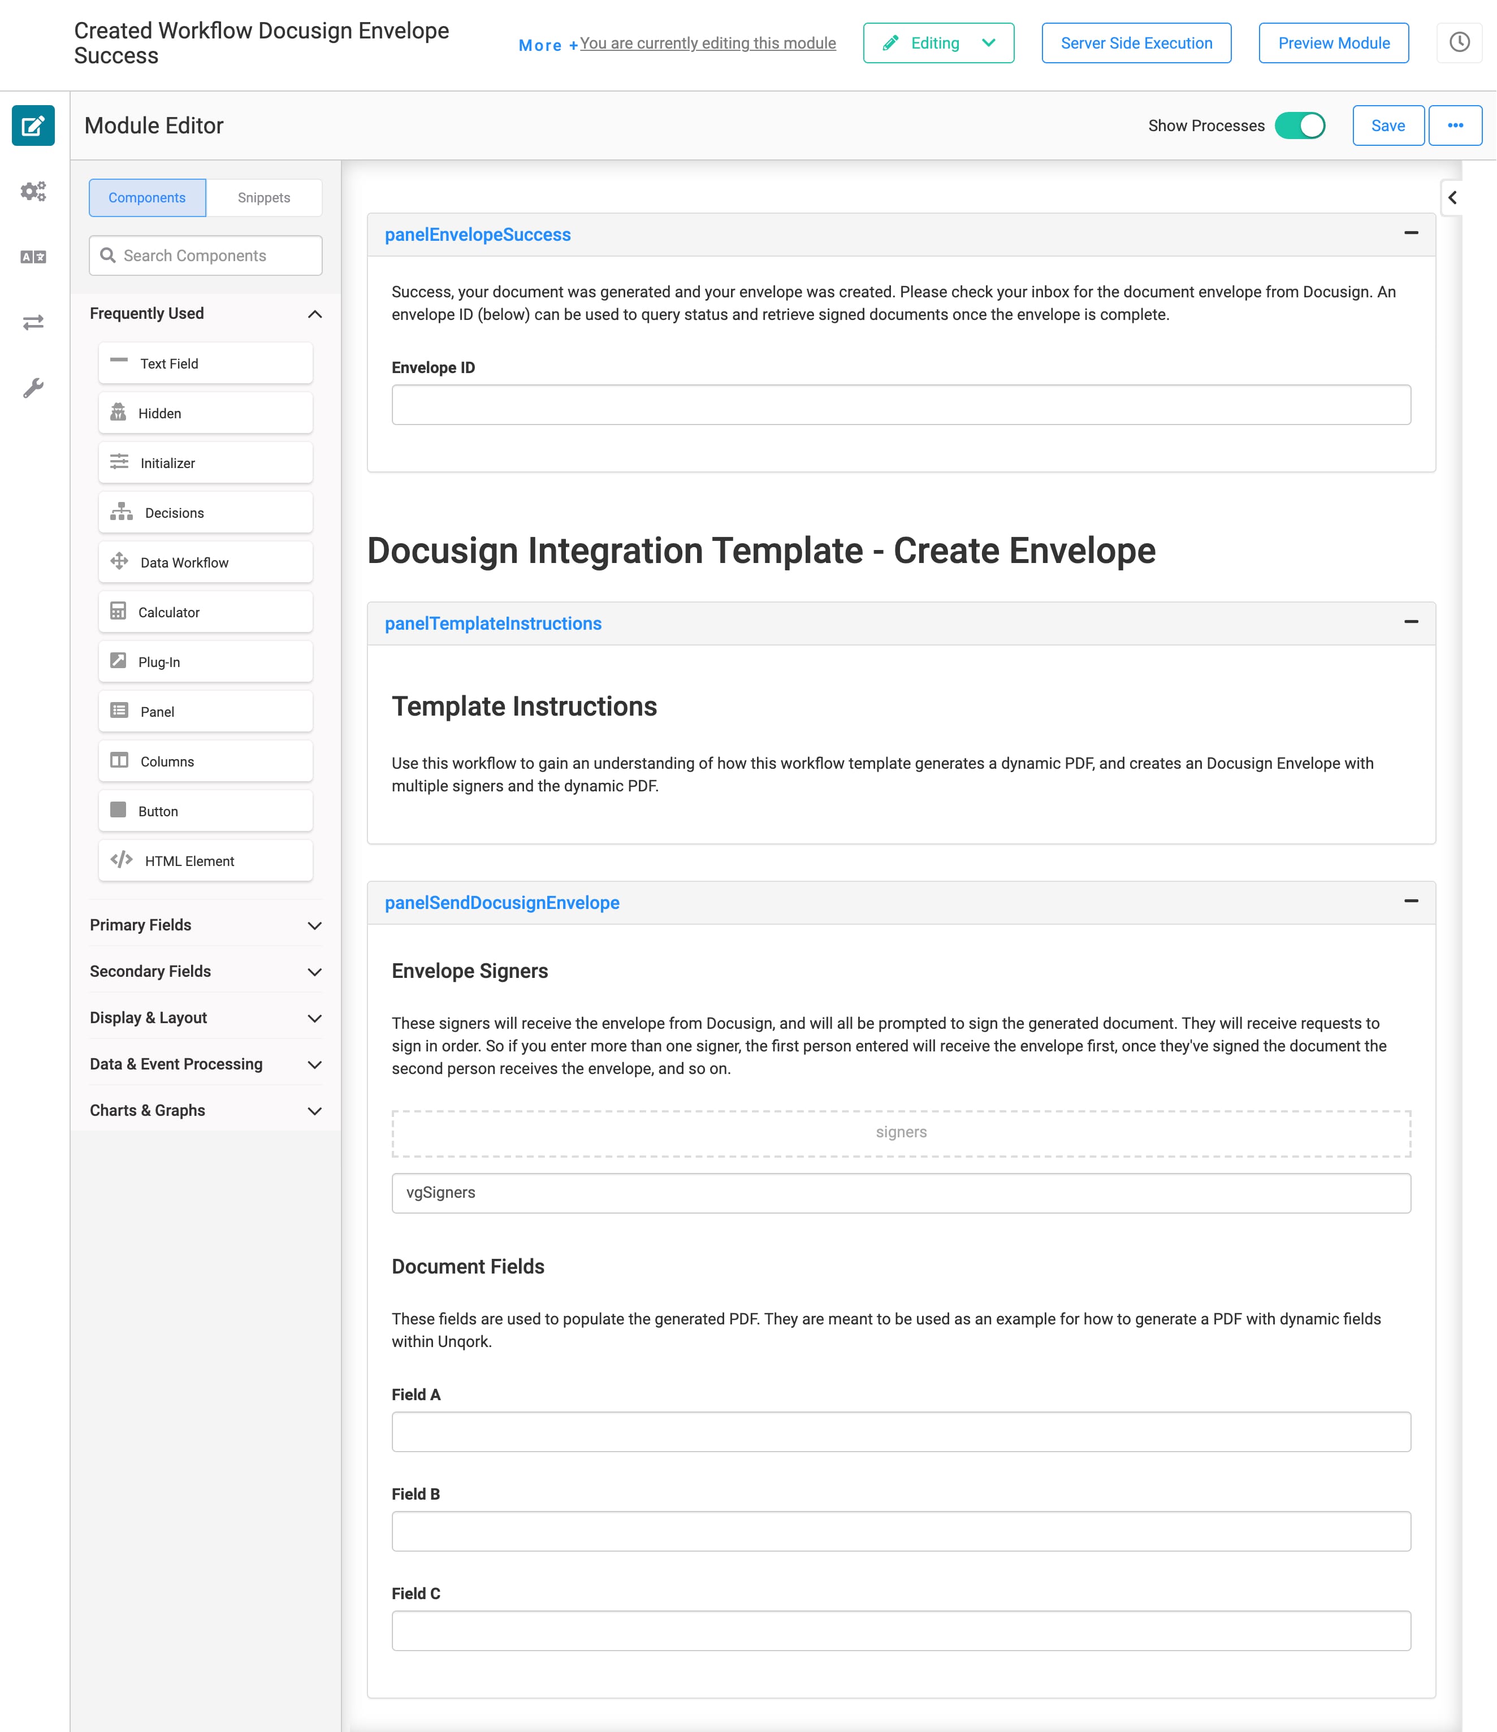Click the panelSendDocusignEnvelope title link
This screenshot has height=1732, width=1497.
[501, 903]
